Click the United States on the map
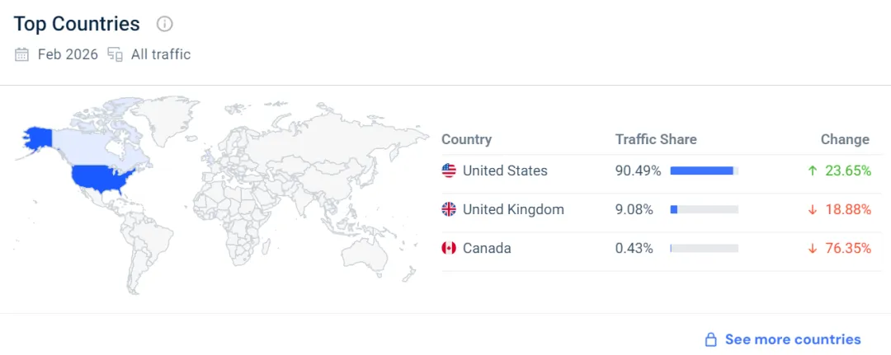Viewport: 891px width, 355px height. [x=99, y=178]
